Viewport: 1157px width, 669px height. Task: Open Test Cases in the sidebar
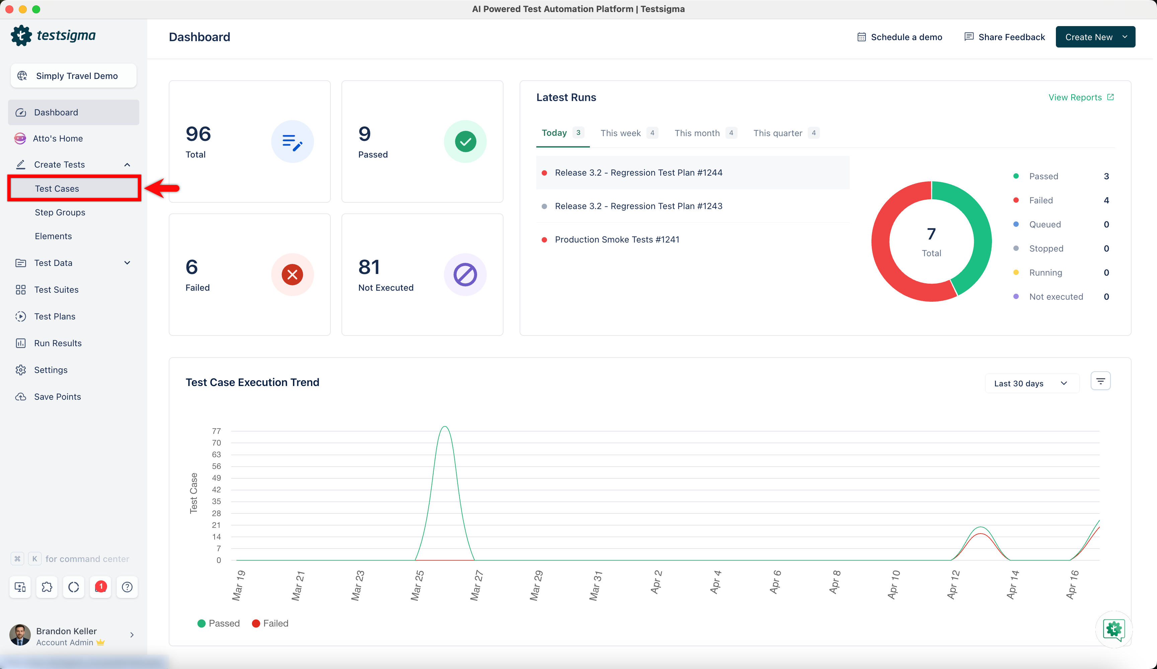coord(74,189)
